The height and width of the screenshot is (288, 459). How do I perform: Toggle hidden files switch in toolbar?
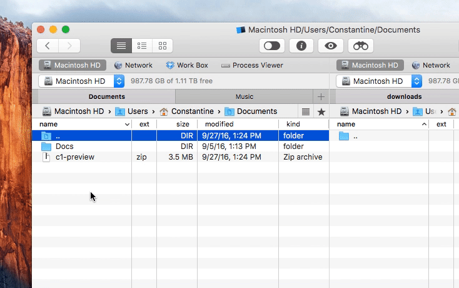272,46
